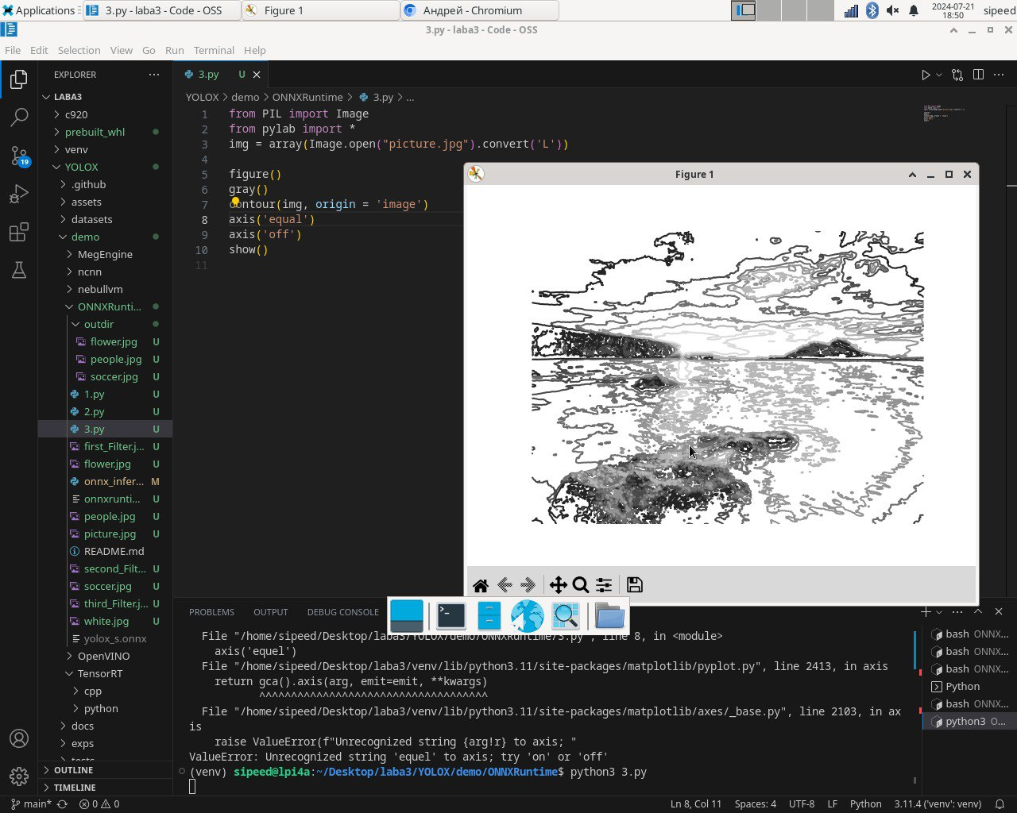Image resolution: width=1017 pixels, height=813 pixels.
Task: Click the Python language mode in status bar
Action: [x=865, y=803]
